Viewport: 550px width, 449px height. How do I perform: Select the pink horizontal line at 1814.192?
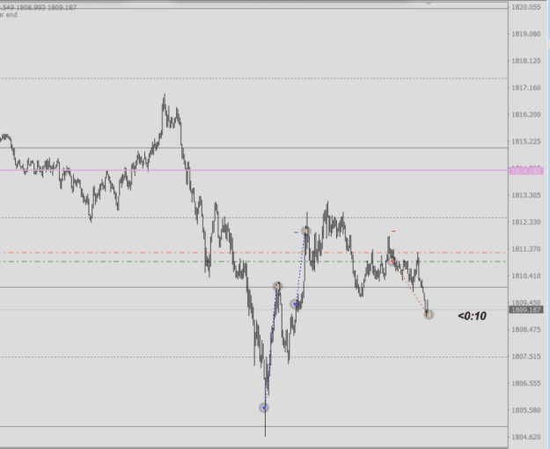(254, 170)
